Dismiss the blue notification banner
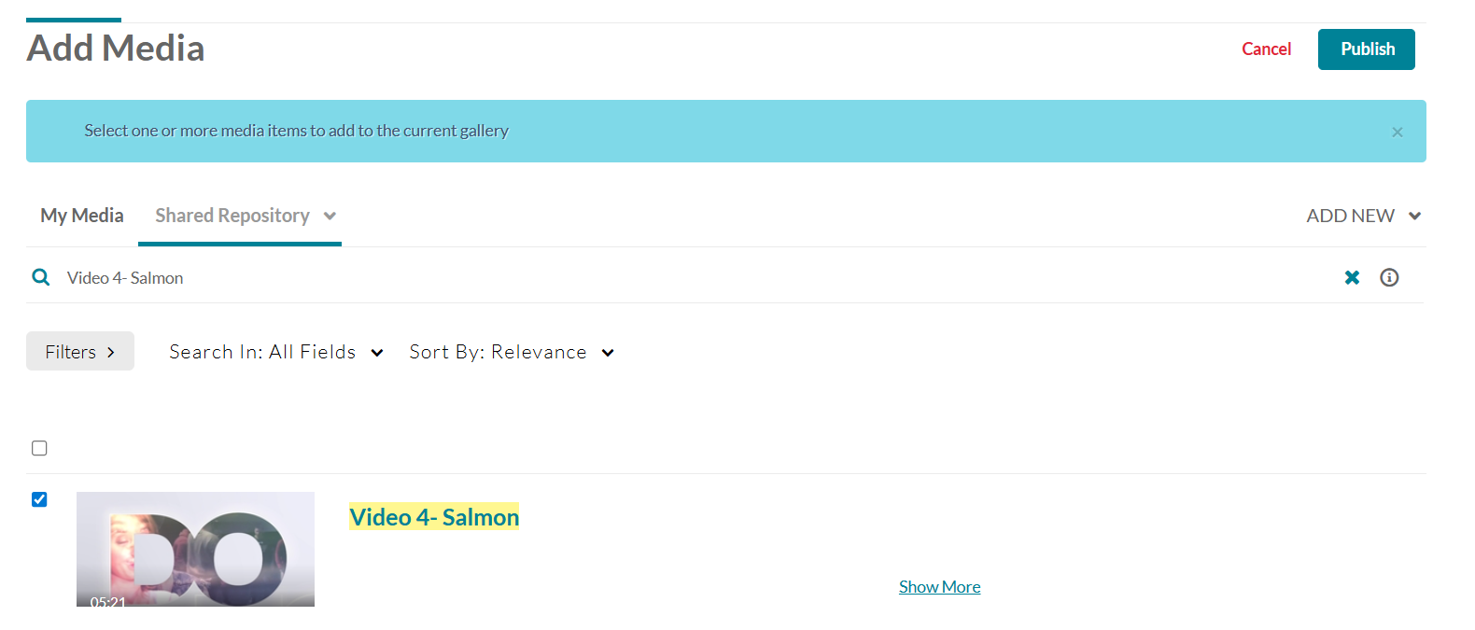1475x630 pixels. (1398, 132)
